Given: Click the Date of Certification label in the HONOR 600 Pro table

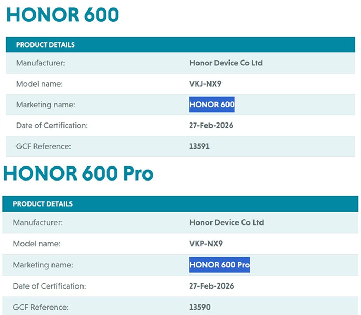Looking at the screenshot, I should 49,286.
